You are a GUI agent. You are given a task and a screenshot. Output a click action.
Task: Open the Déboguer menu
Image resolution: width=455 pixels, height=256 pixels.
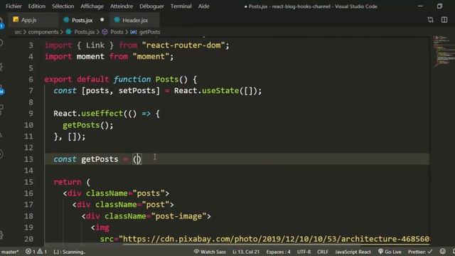(x=151, y=6)
